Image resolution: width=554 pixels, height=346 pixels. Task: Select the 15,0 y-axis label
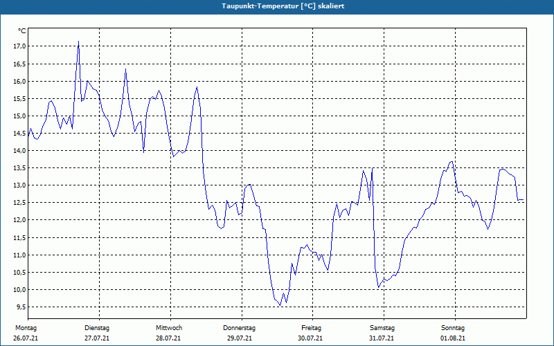coord(20,116)
